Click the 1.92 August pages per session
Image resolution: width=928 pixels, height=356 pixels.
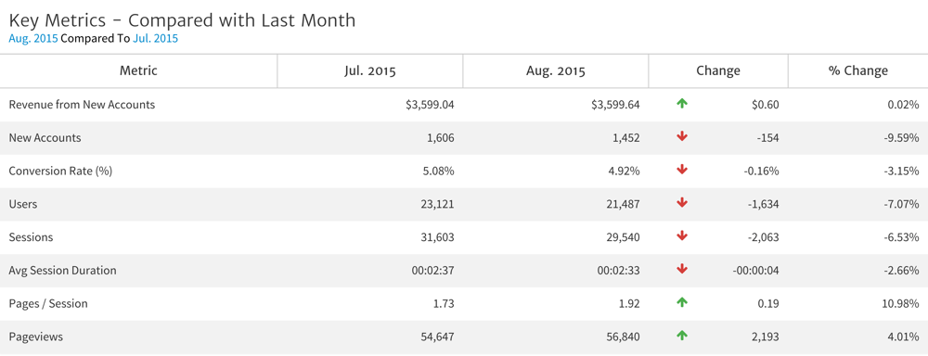coord(630,303)
